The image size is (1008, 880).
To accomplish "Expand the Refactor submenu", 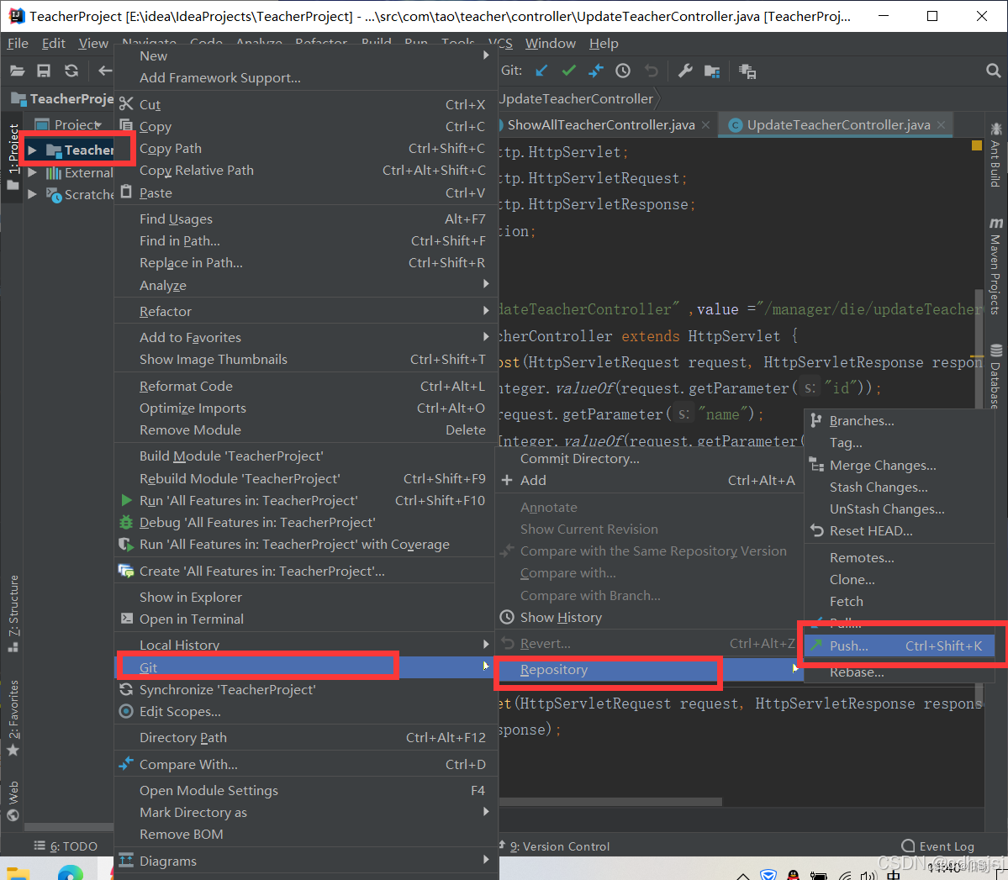I will (306, 311).
